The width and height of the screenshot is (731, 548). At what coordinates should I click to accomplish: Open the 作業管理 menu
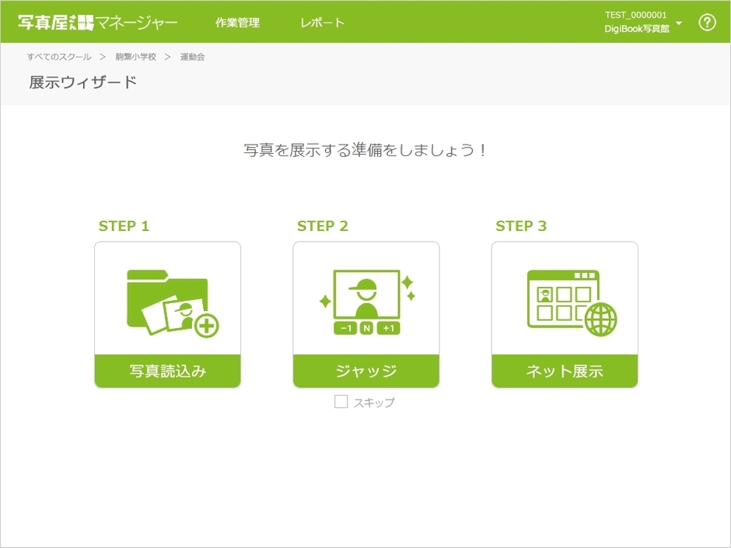(x=237, y=23)
